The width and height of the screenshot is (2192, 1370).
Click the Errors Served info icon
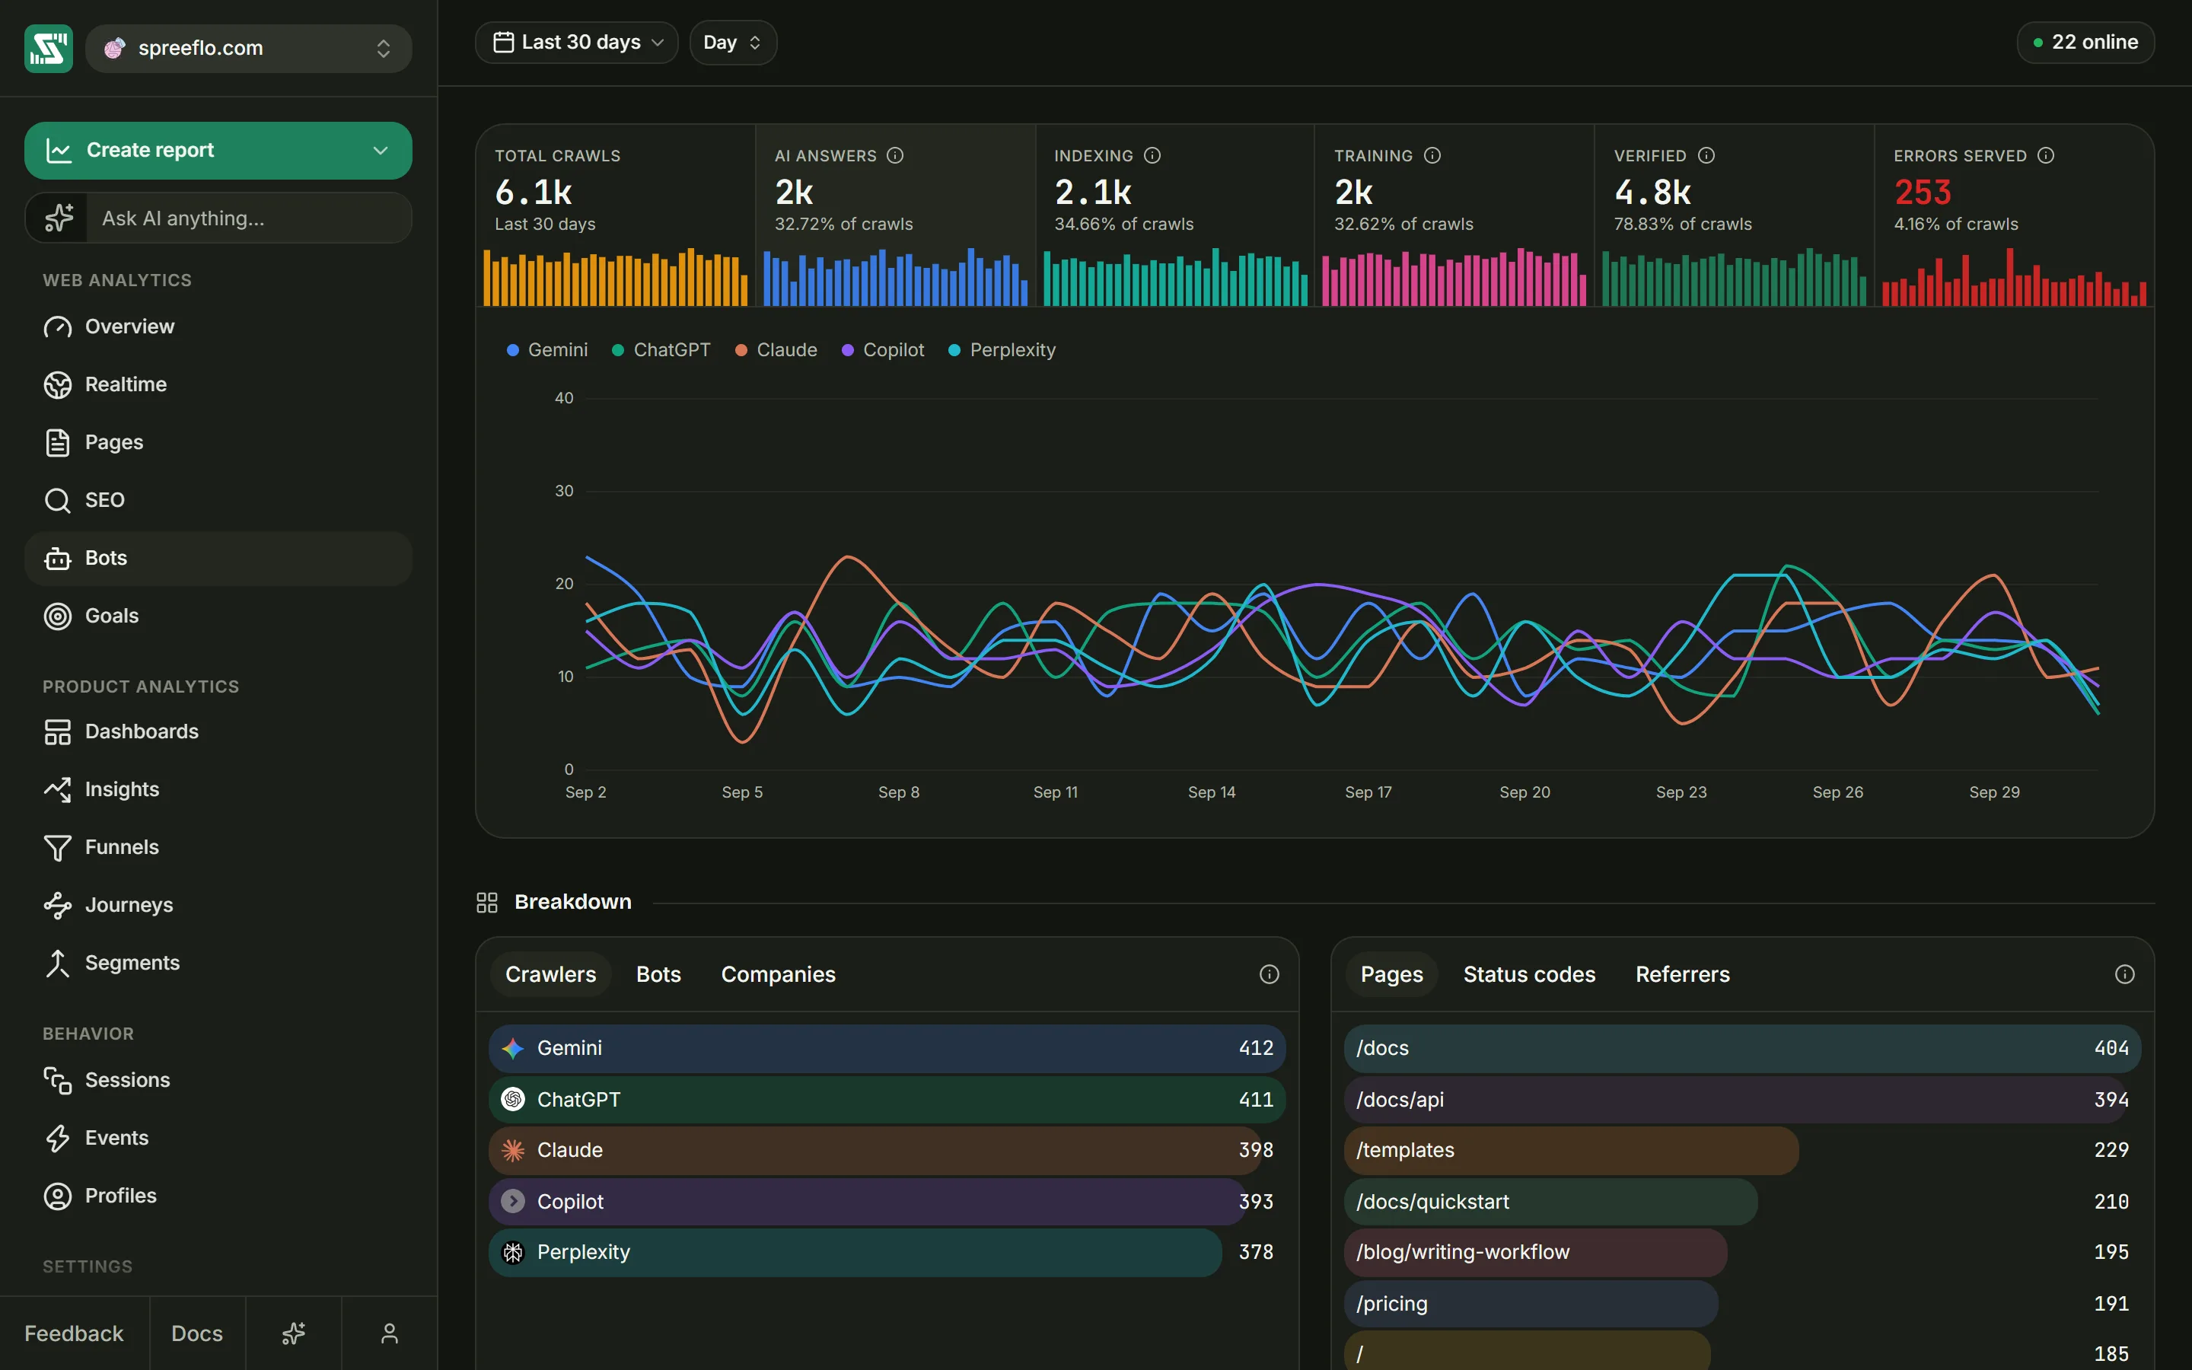click(2046, 156)
